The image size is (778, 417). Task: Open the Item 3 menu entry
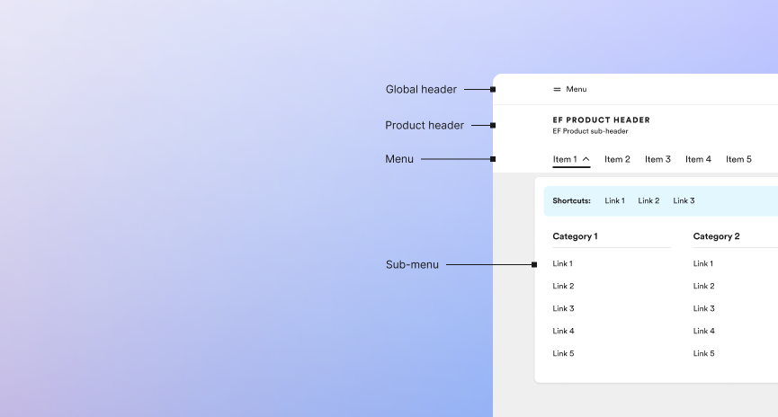[x=657, y=159]
